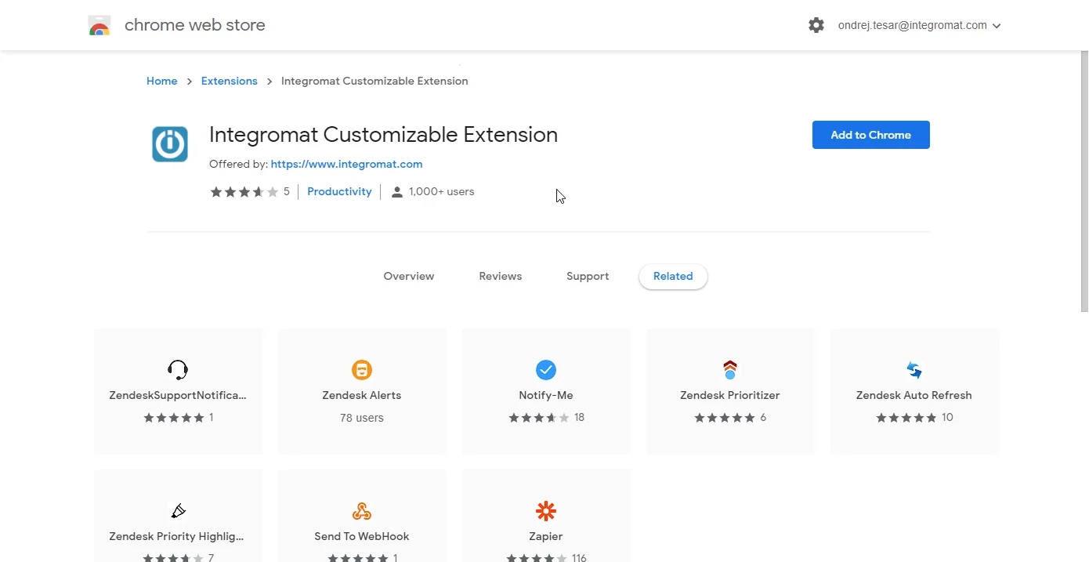Click the Zendesk Priority Highlig... title

pyautogui.click(x=177, y=536)
